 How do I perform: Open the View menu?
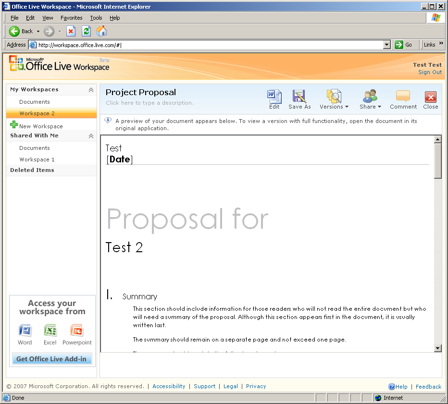pyautogui.click(x=48, y=18)
